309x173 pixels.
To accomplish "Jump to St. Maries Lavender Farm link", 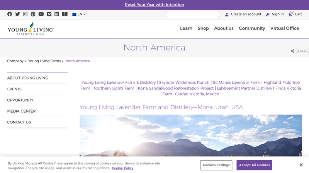I will click(236, 82).
